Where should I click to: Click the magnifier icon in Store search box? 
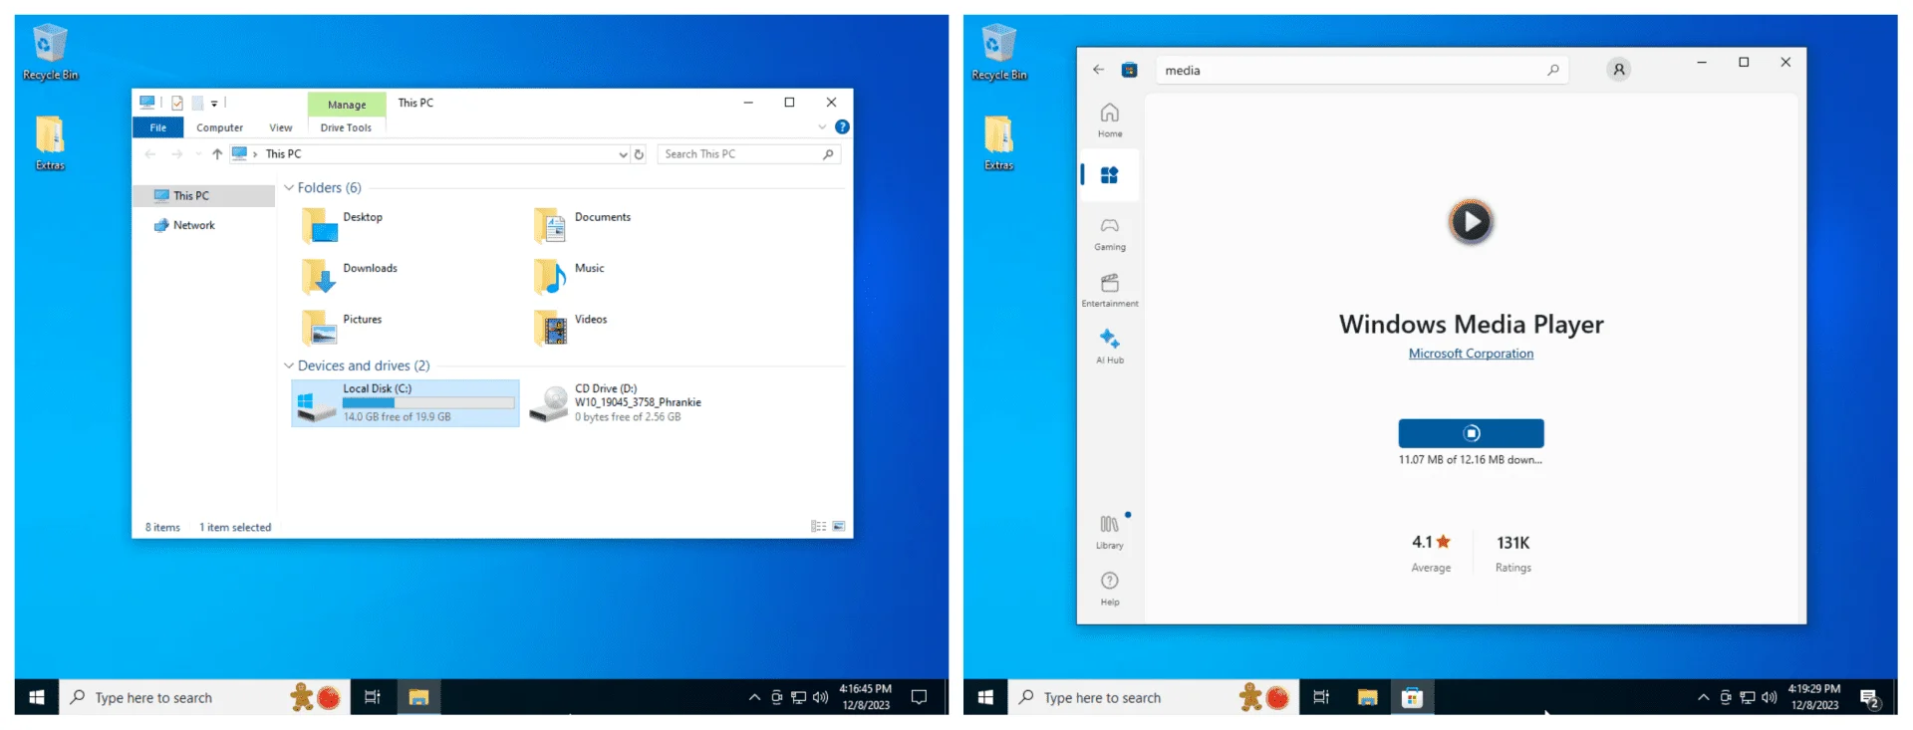pos(1552,70)
